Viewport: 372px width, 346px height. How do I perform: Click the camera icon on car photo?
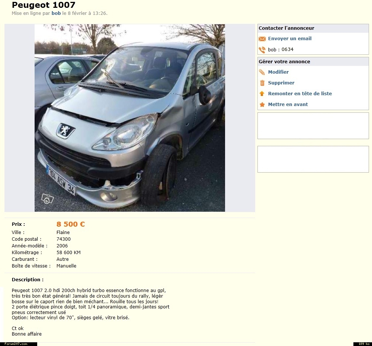click(48, 199)
